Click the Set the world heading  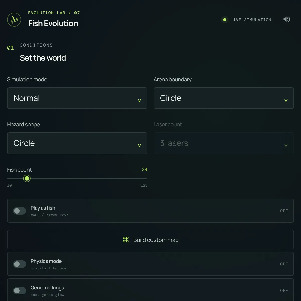pos(43,58)
